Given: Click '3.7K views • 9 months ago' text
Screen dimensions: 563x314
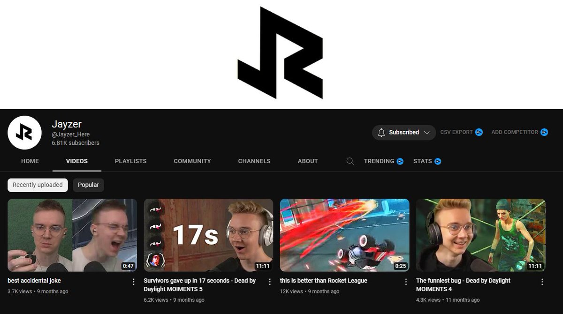Looking at the screenshot, I should tap(38, 292).
